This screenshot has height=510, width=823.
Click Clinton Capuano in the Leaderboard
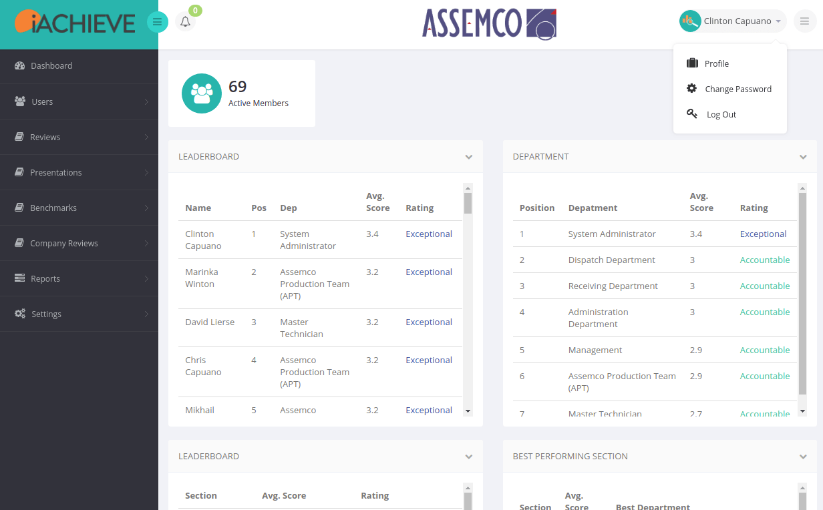coord(203,240)
